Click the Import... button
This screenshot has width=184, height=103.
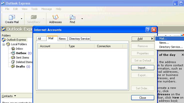[x=143, y=68]
